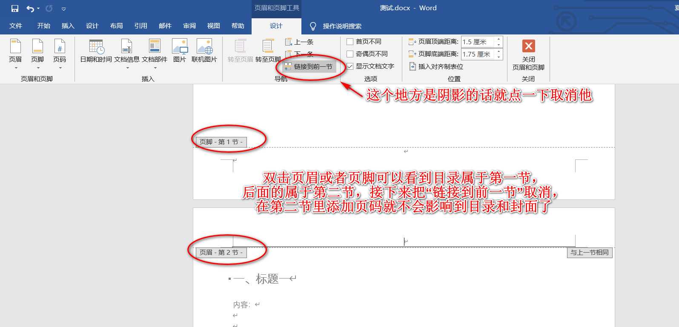Image resolution: width=679 pixels, height=327 pixels.
Task: Click the 上一条 previous button
Action: (x=299, y=42)
